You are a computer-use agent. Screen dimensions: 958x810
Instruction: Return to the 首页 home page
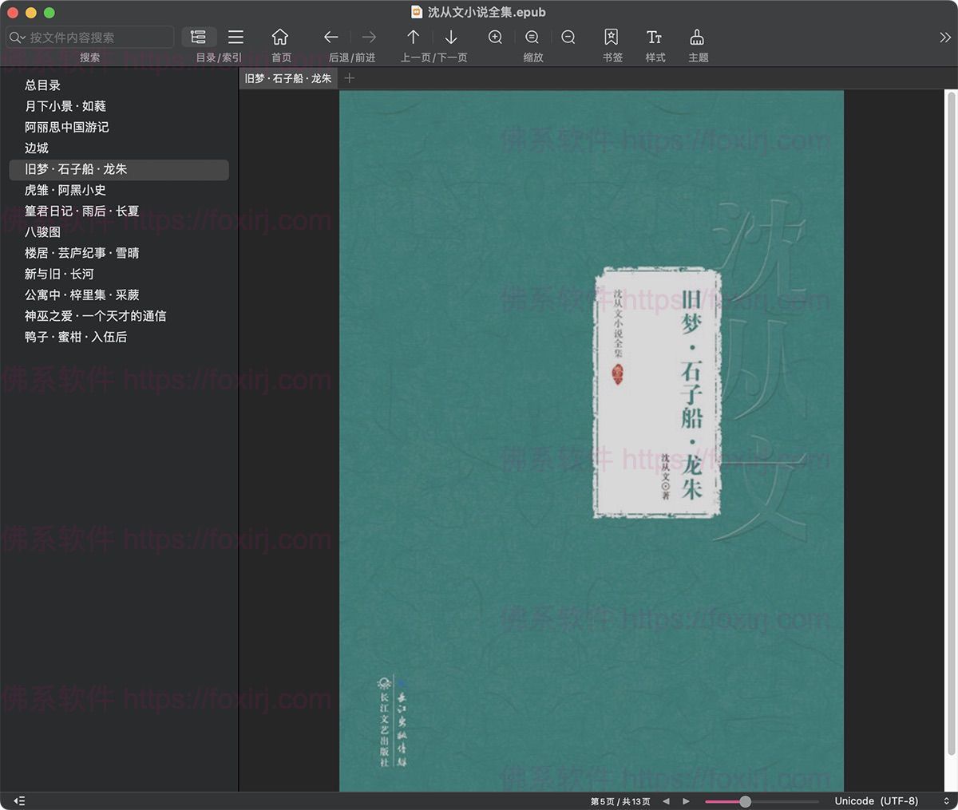(279, 37)
